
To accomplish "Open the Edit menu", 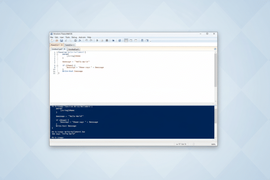I will tap(56, 37).
